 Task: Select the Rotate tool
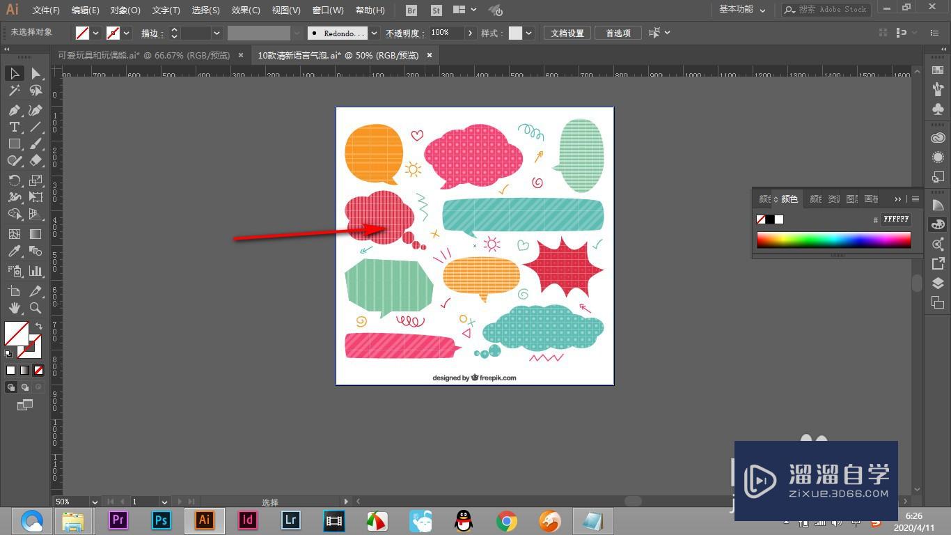(14, 180)
